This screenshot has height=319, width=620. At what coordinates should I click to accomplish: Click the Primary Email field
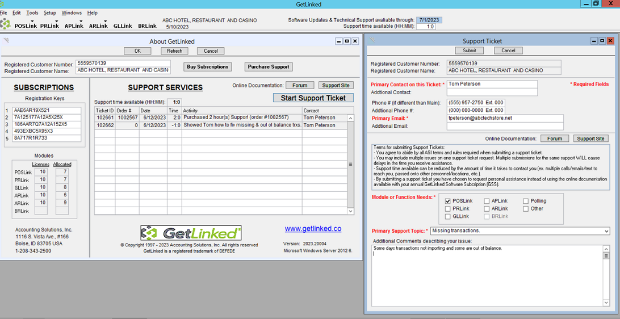[505, 119]
